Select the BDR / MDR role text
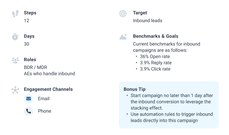 click(x=35, y=67)
